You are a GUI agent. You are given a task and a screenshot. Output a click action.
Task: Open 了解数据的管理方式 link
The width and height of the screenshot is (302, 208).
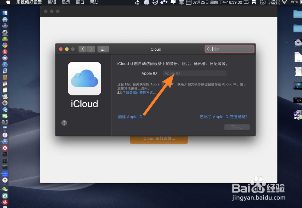[139, 93]
